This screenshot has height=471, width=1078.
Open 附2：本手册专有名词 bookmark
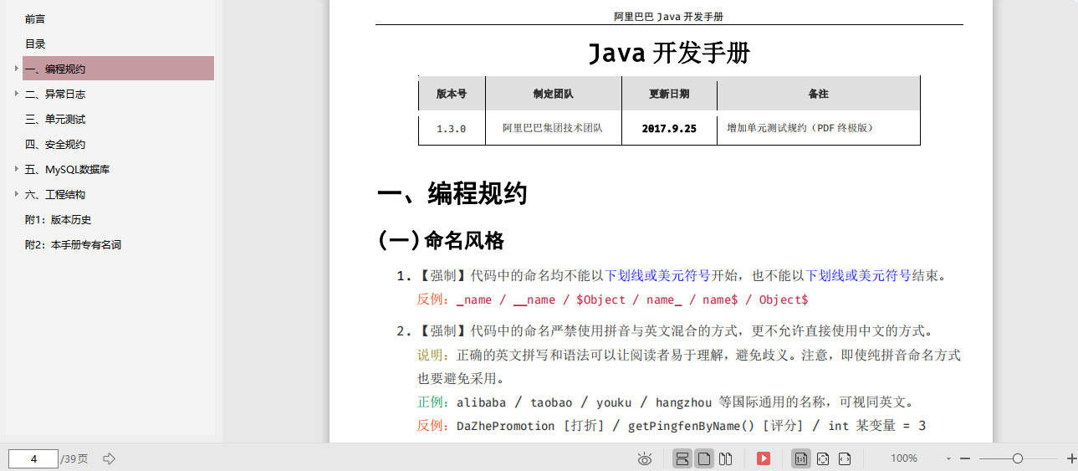pos(73,244)
